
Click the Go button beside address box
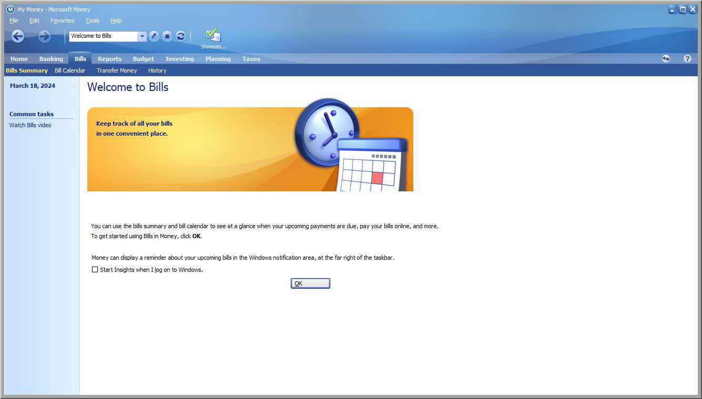(154, 36)
